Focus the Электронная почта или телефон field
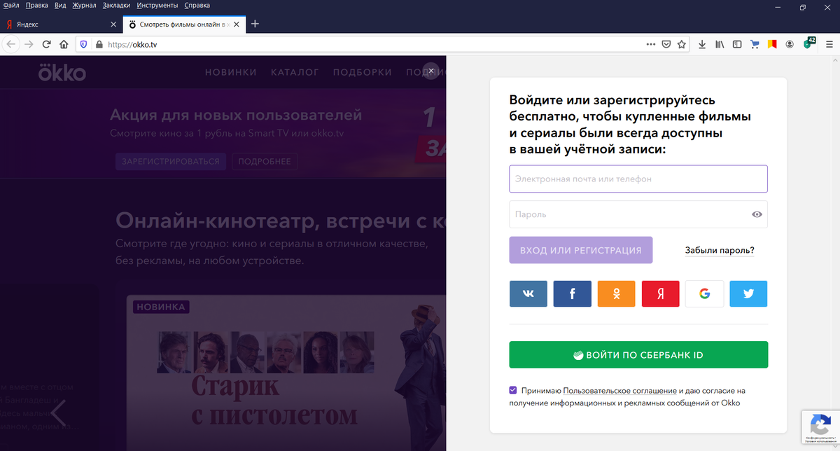Screen dimensions: 840x451 (638, 179)
